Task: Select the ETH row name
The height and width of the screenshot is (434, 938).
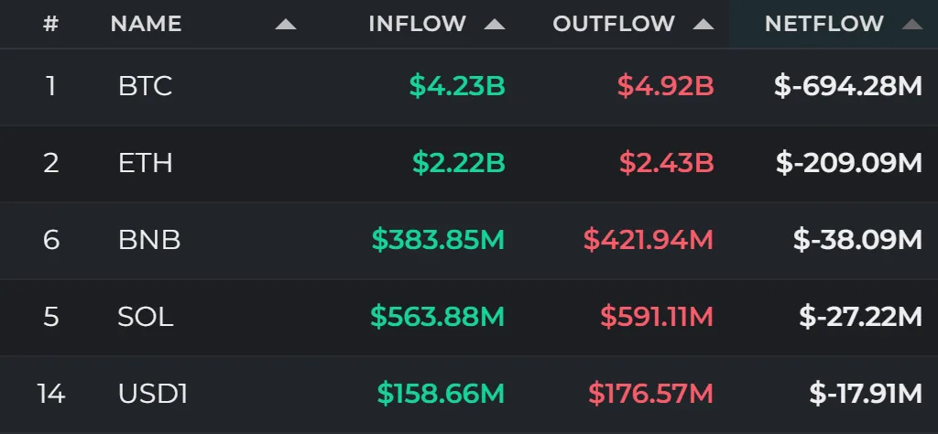Action: pos(146,163)
